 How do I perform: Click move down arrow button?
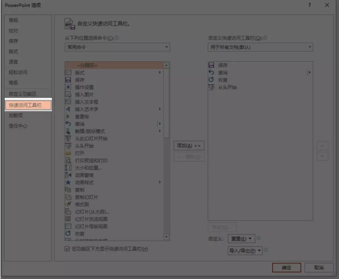pyautogui.click(x=322, y=156)
